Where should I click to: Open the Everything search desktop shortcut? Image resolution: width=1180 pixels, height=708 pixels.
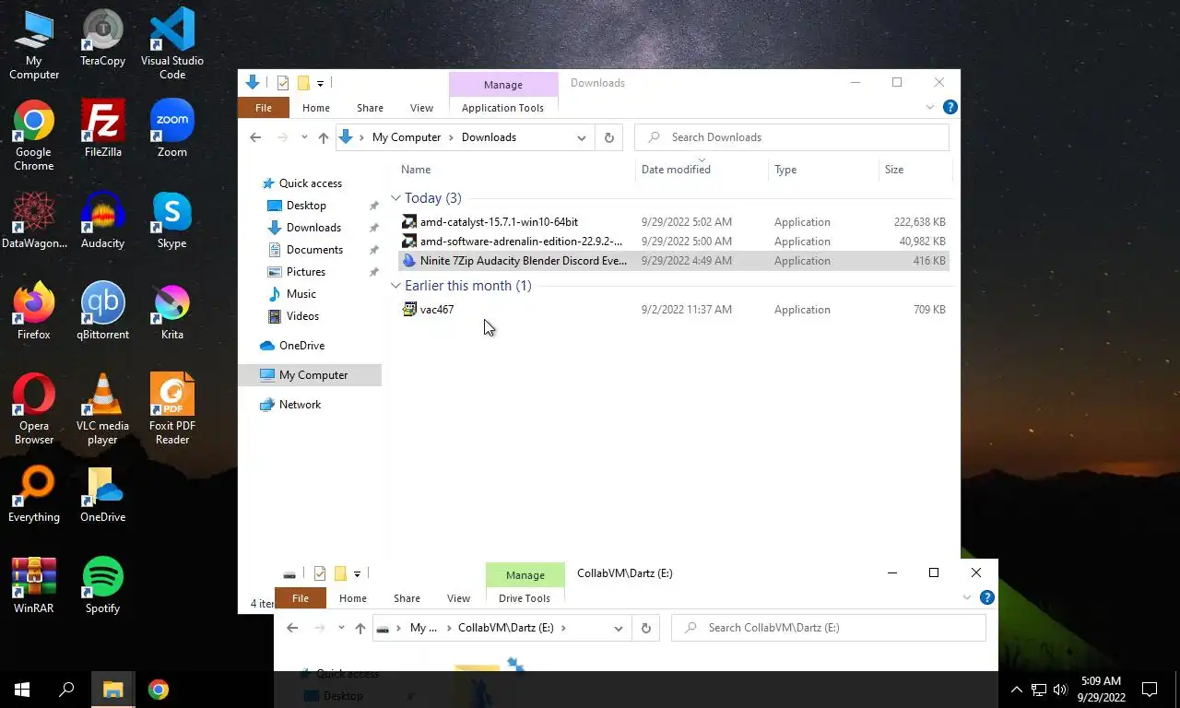pyautogui.click(x=34, y=493)
